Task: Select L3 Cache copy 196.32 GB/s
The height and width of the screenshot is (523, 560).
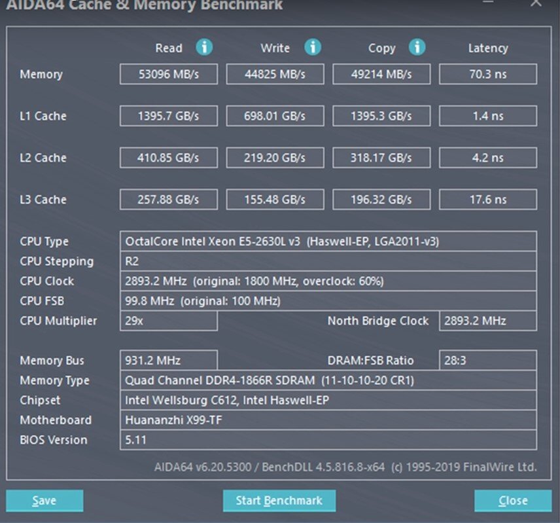Action: click(x=381, y=200)
